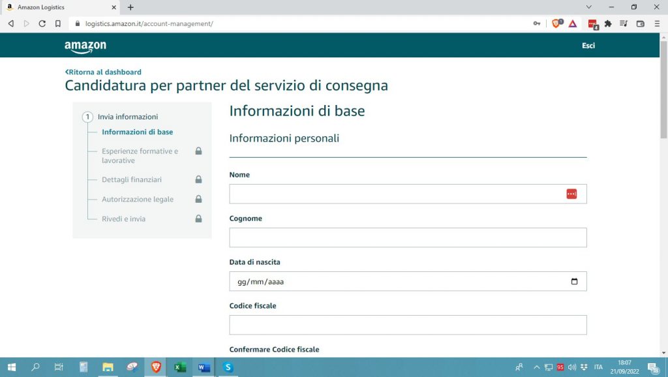Open the Brave Wallet icon
This screenshot has height=377, width=668.
pos(642,23)
